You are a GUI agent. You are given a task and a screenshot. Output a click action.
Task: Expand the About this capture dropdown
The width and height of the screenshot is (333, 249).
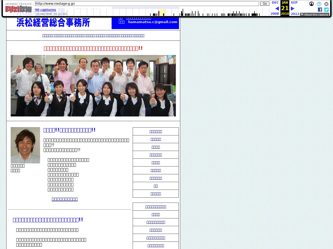(315, 15)
